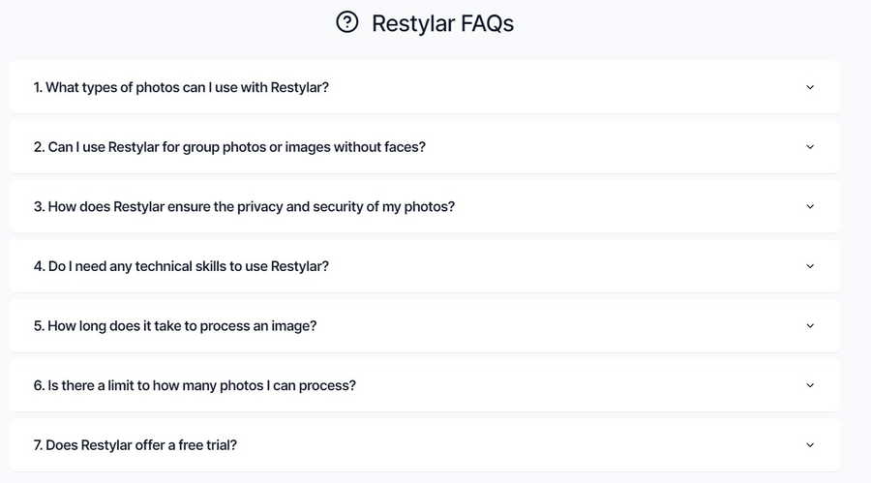Screen dimensions: 871x483
Task: Select the fifth FAQ accordion card
Action: (425, 325)
